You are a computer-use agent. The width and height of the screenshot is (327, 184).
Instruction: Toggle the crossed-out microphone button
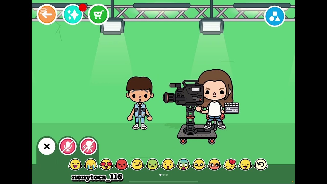pos(68,146)
